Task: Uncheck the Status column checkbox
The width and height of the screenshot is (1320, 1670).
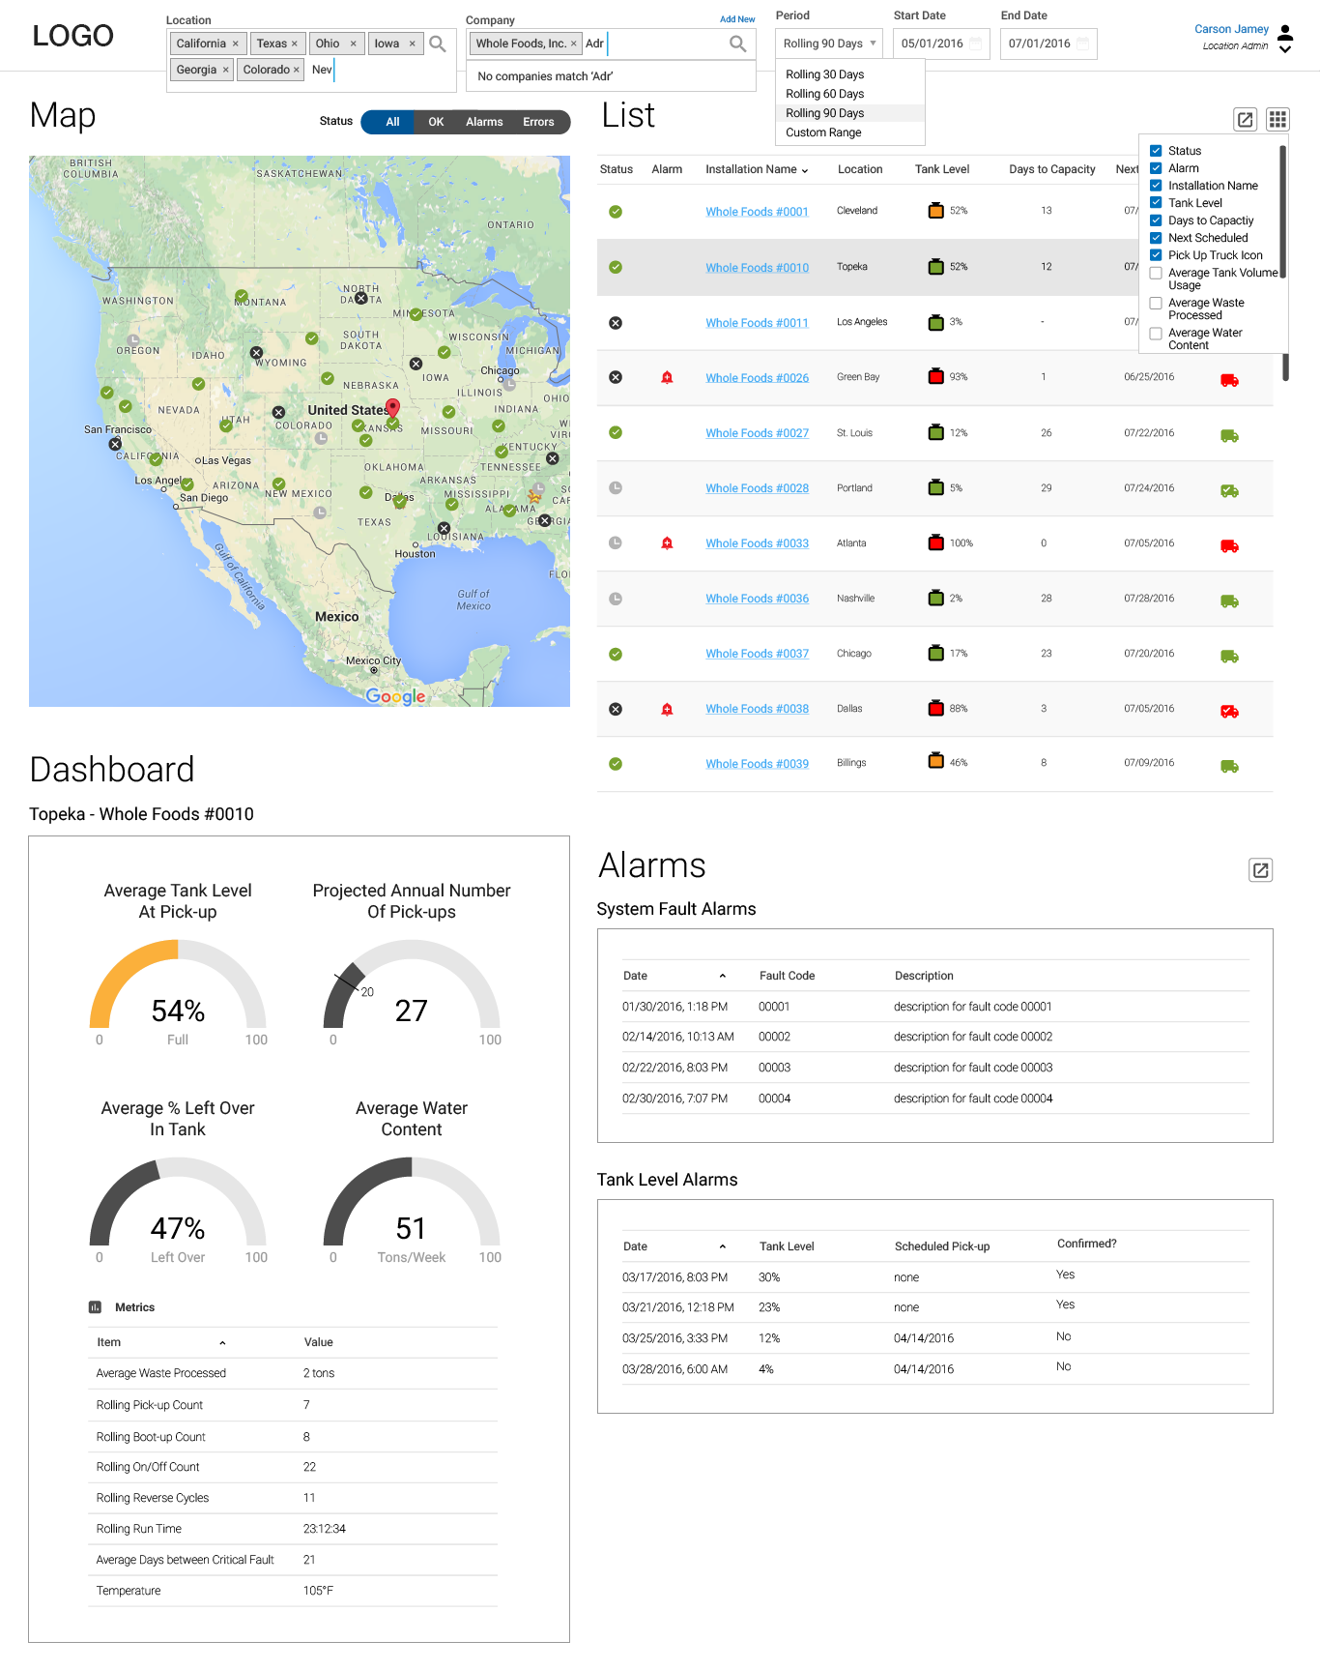Action: coord(1156,151)
